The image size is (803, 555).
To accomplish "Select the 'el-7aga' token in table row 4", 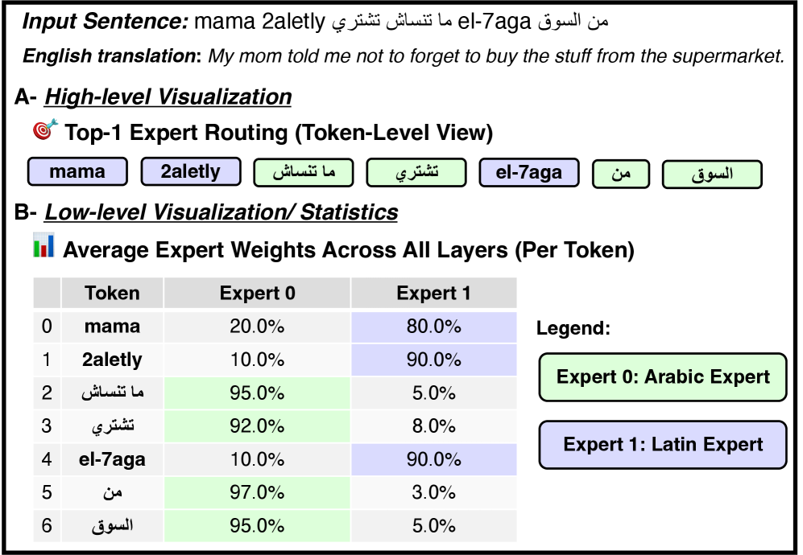I will [112, 459].
